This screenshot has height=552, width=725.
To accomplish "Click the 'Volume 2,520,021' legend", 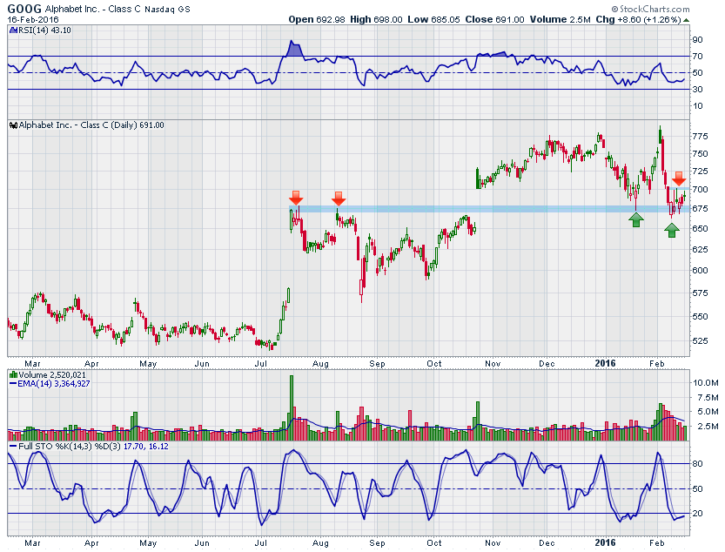I will click(52, 374).
